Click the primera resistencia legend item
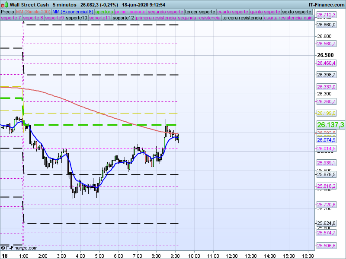This screenshot has height=259, width=346. pyautogui.click(x=156, y=18)
